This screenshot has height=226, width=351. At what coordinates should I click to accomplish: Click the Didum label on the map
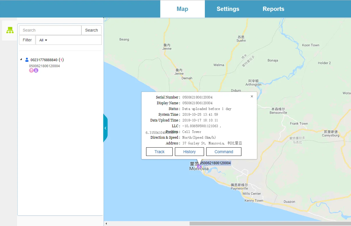236,90
